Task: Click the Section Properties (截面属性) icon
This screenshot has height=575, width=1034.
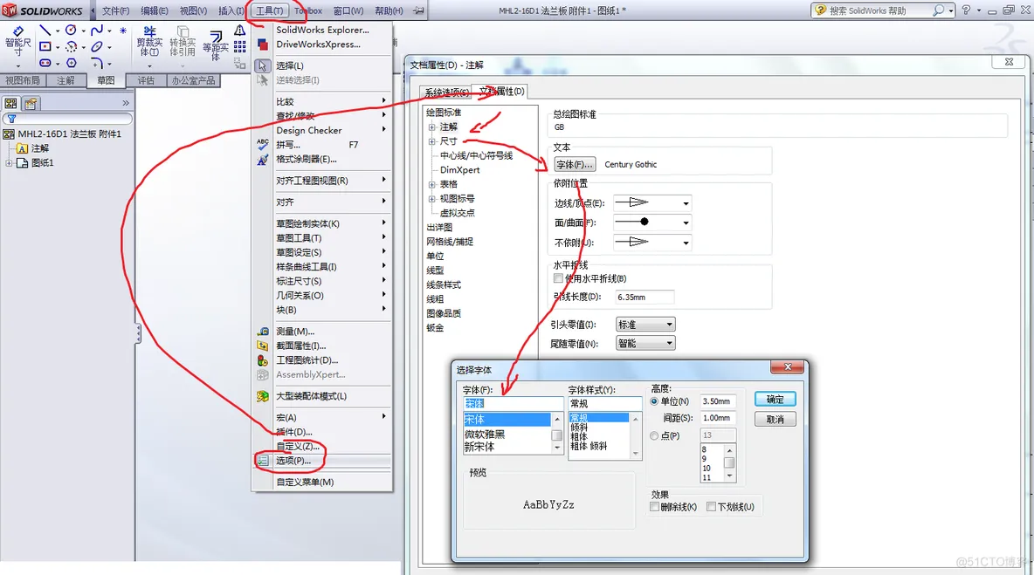Action: coord(263,346)
